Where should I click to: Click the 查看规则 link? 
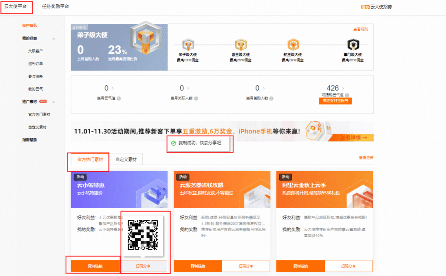[360, 29]
